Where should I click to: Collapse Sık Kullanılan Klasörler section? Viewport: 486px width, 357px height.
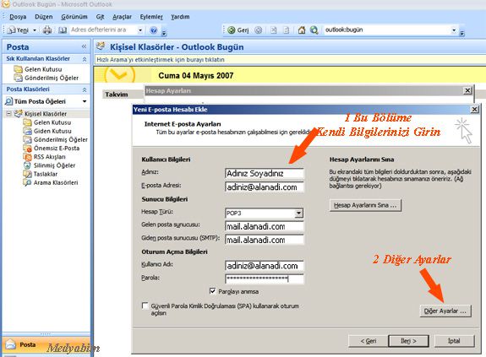tap(85, 59)
